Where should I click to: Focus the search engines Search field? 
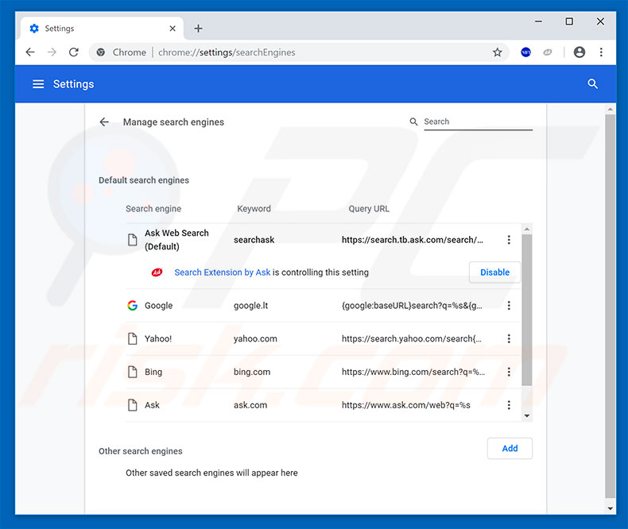(x=478, y=122)
